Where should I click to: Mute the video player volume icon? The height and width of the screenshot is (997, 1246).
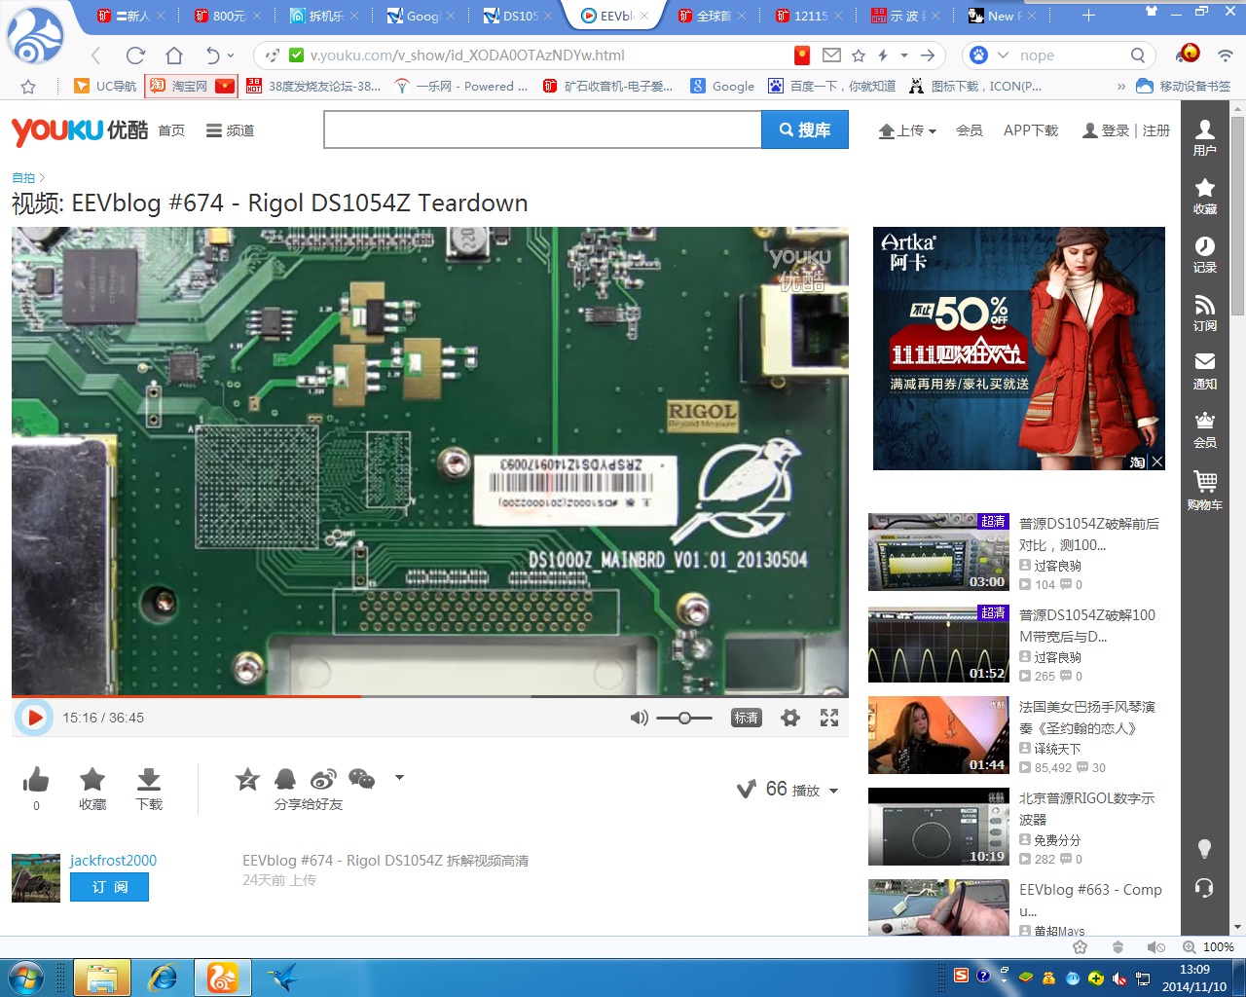[x=639, y=718]
